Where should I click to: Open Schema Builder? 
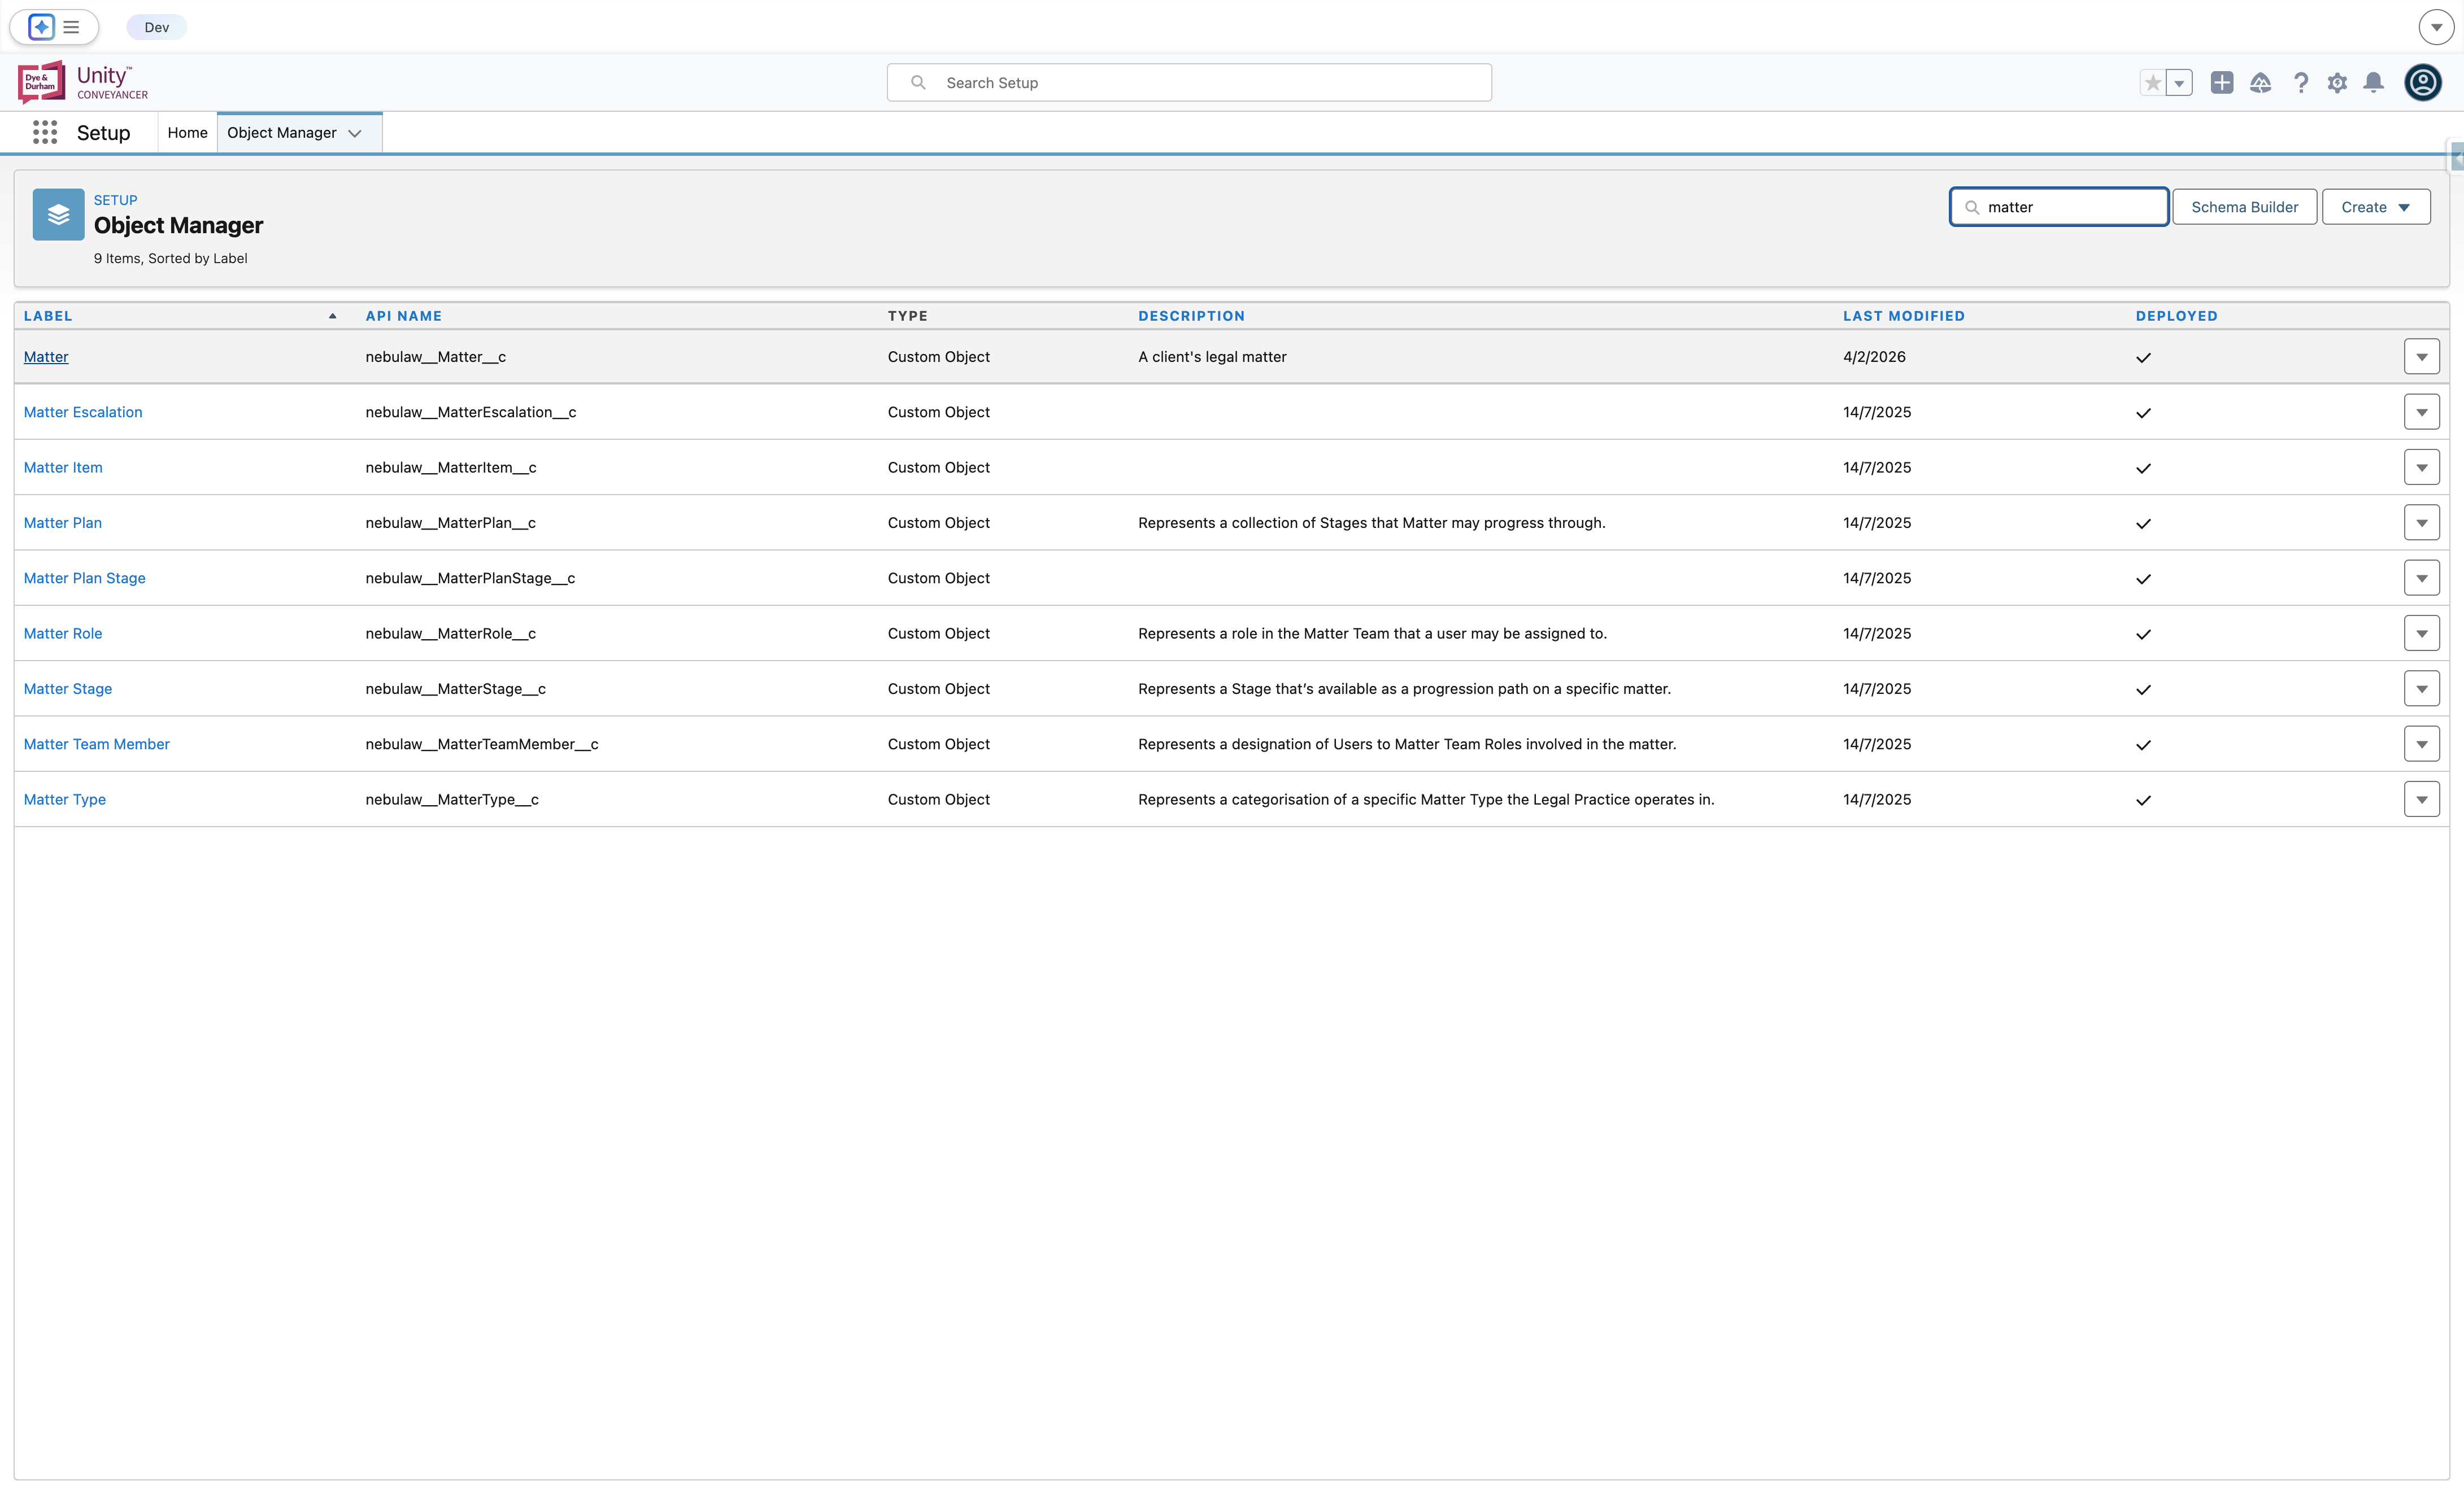tap(2244, 207)
